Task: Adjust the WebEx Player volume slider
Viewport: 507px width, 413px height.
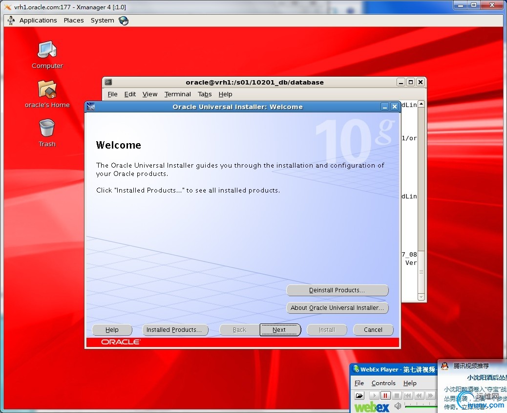Action: point(421,406)
